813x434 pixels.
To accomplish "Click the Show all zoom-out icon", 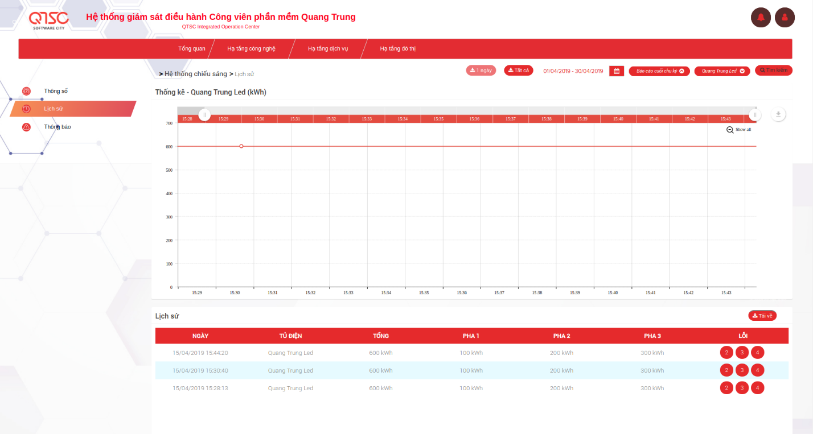I will pos(730,130).
